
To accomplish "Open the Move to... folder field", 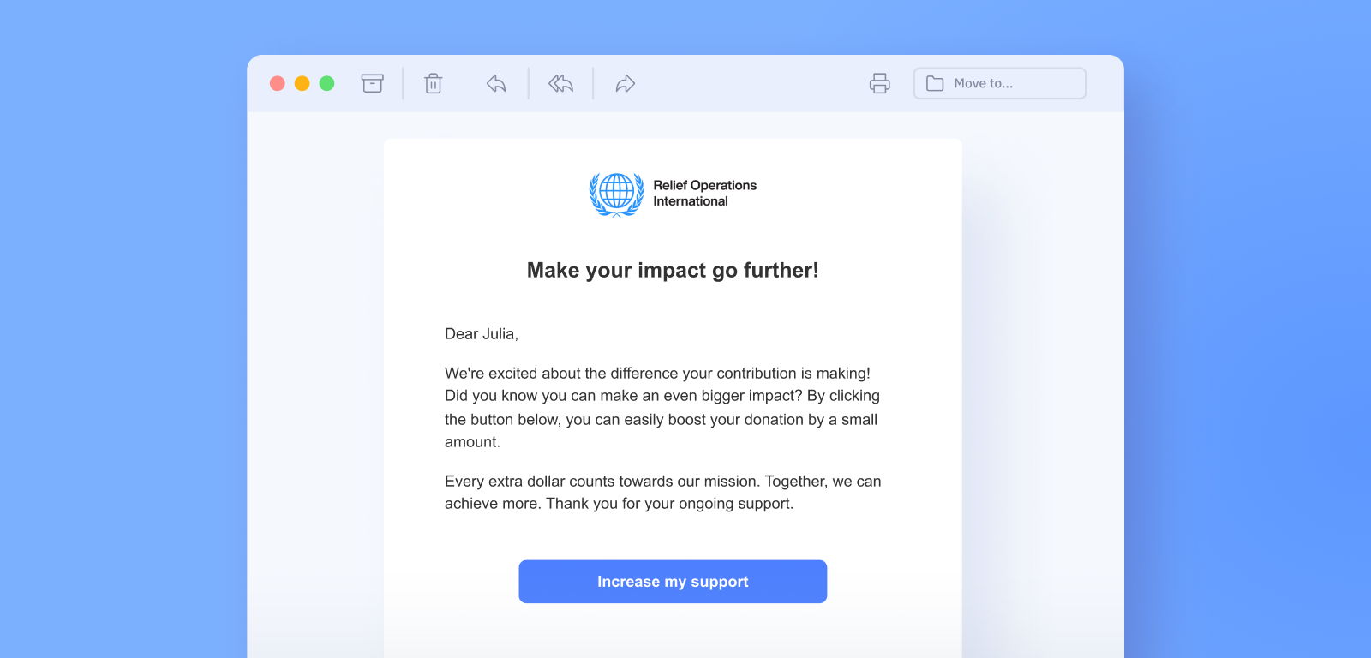I will [x=1000, y=83].
